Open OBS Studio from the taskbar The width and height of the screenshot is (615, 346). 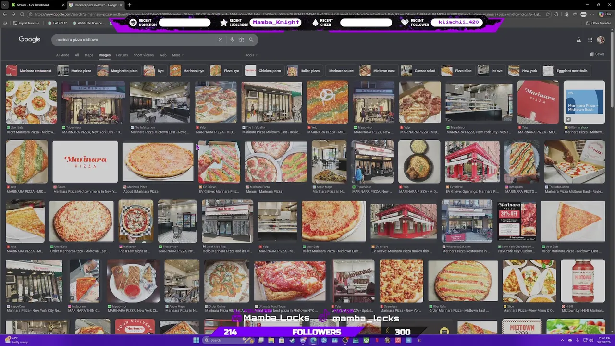point(345,340)
